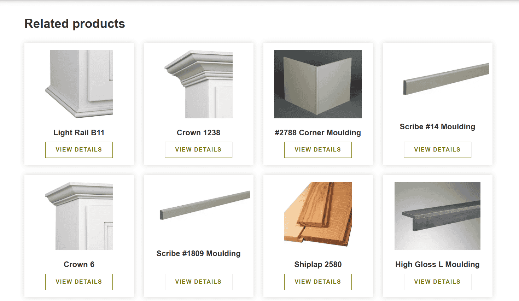
Task: Open the High Gloss L Moulding image
Action: [437, 216]
